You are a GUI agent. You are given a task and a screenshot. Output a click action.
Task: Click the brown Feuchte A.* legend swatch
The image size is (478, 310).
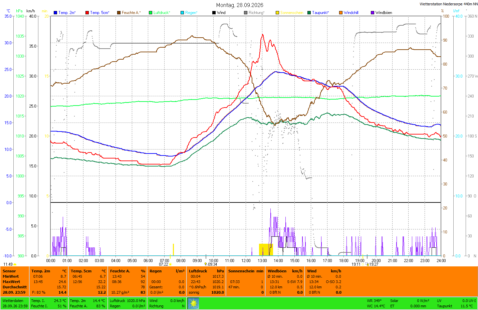pos(119,13)
